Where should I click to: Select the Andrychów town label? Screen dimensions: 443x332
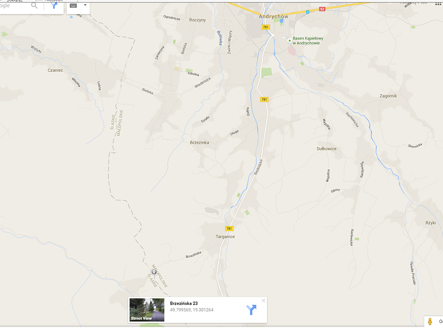coord(274,16)
